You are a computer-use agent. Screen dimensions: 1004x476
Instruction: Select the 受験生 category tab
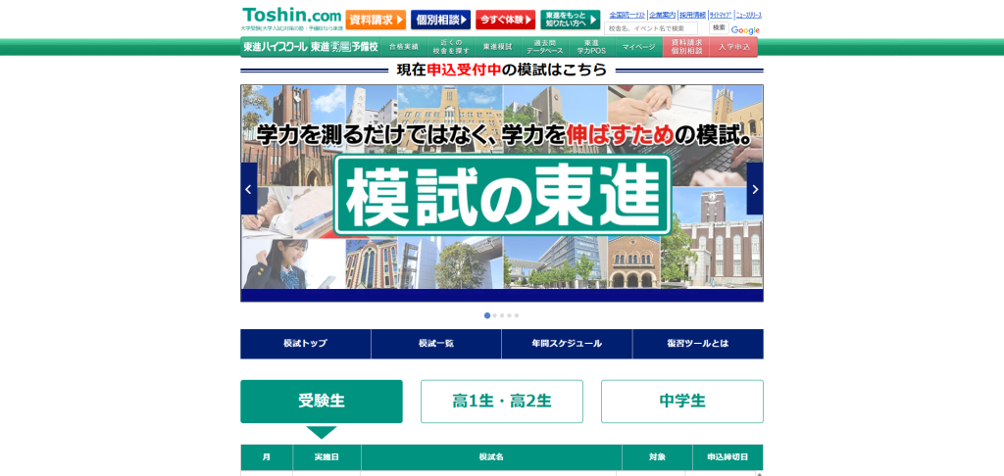(x=322, y=402)
